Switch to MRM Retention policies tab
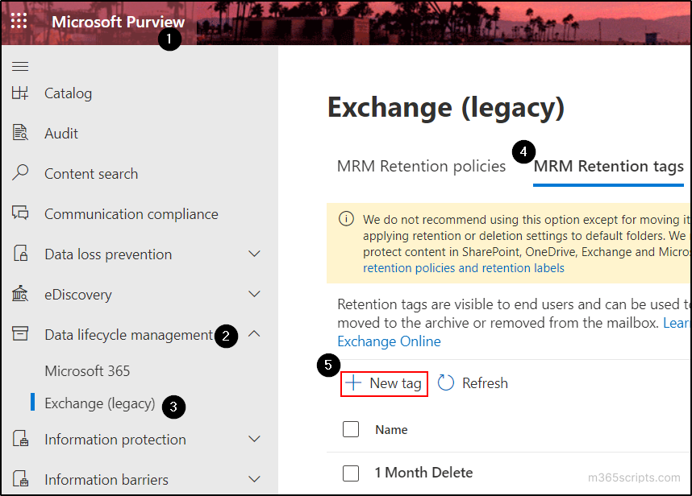The height and width of the screenshot is (496, 692). (x=421, y=167)
